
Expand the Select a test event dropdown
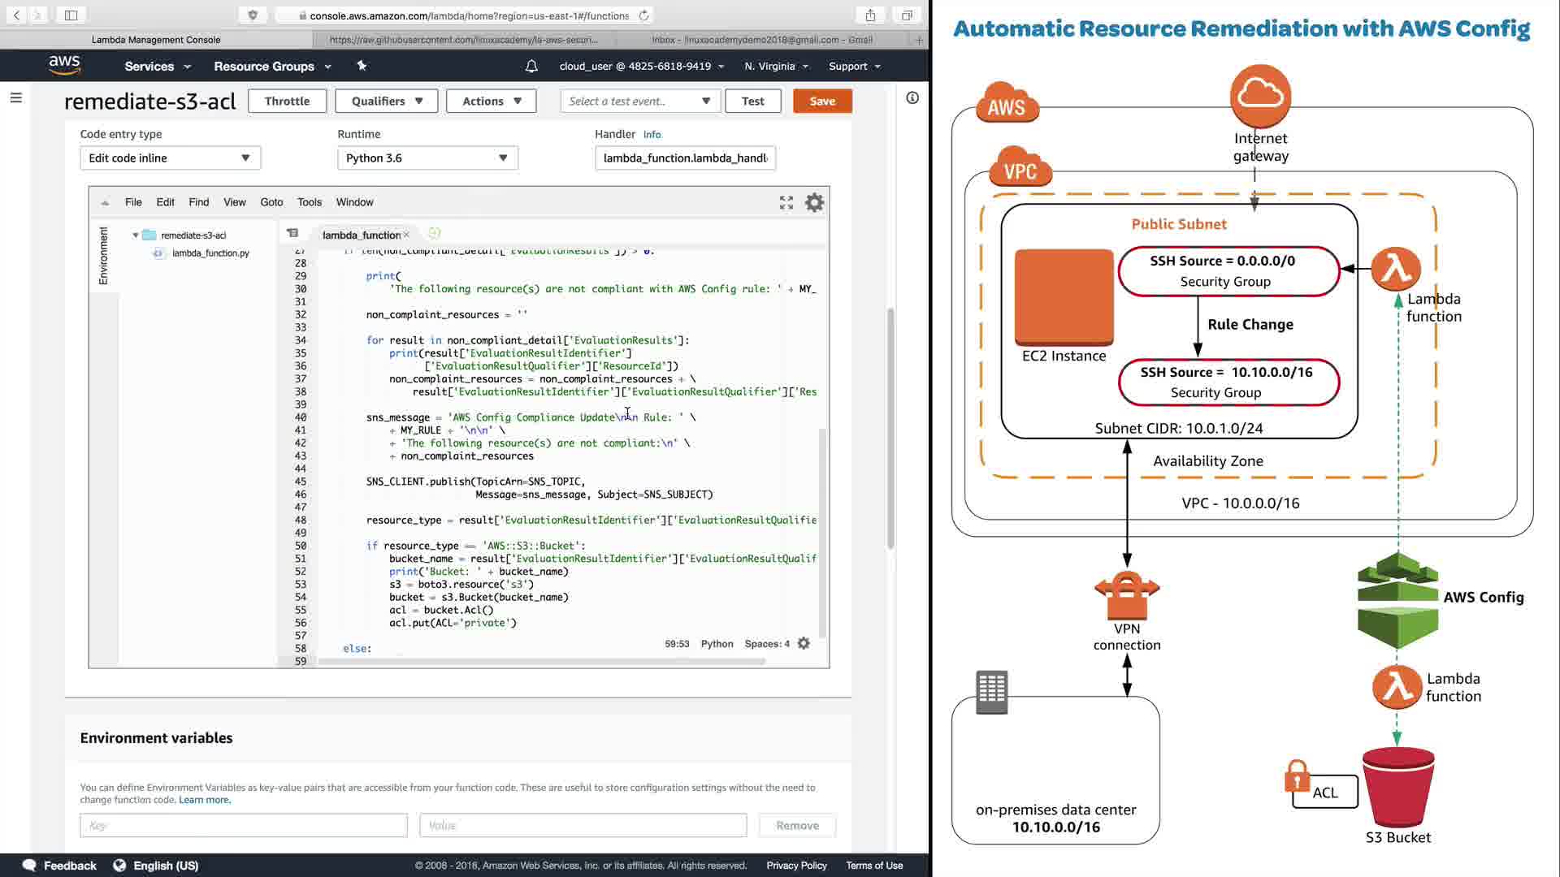pyautogui.click(x=639, y=102)
